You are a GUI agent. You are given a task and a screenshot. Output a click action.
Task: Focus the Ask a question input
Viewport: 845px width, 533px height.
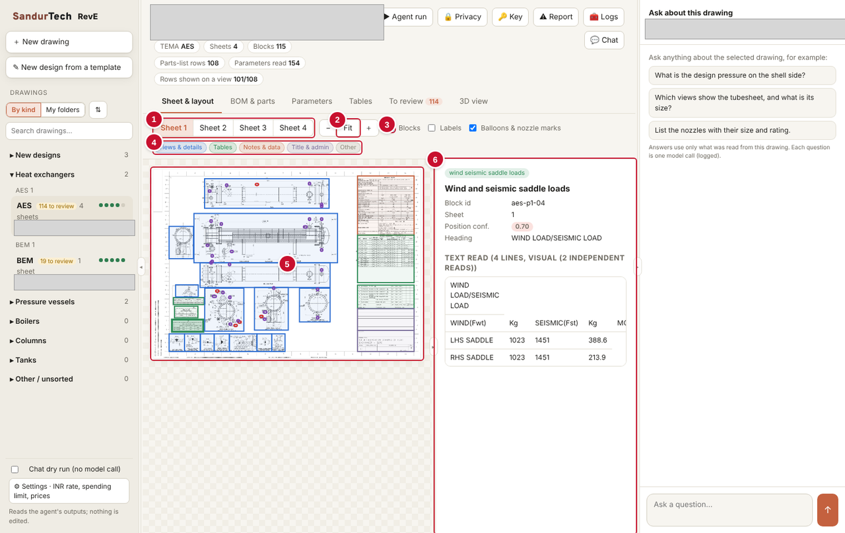point(729,510)
